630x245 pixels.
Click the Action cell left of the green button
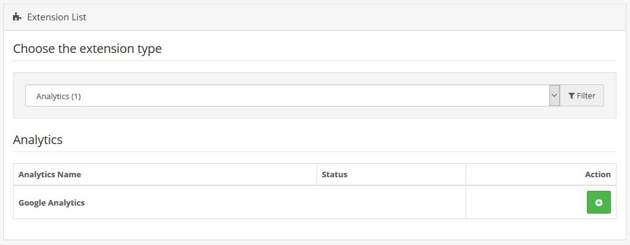pyautogui.click(x=527, y=203)
